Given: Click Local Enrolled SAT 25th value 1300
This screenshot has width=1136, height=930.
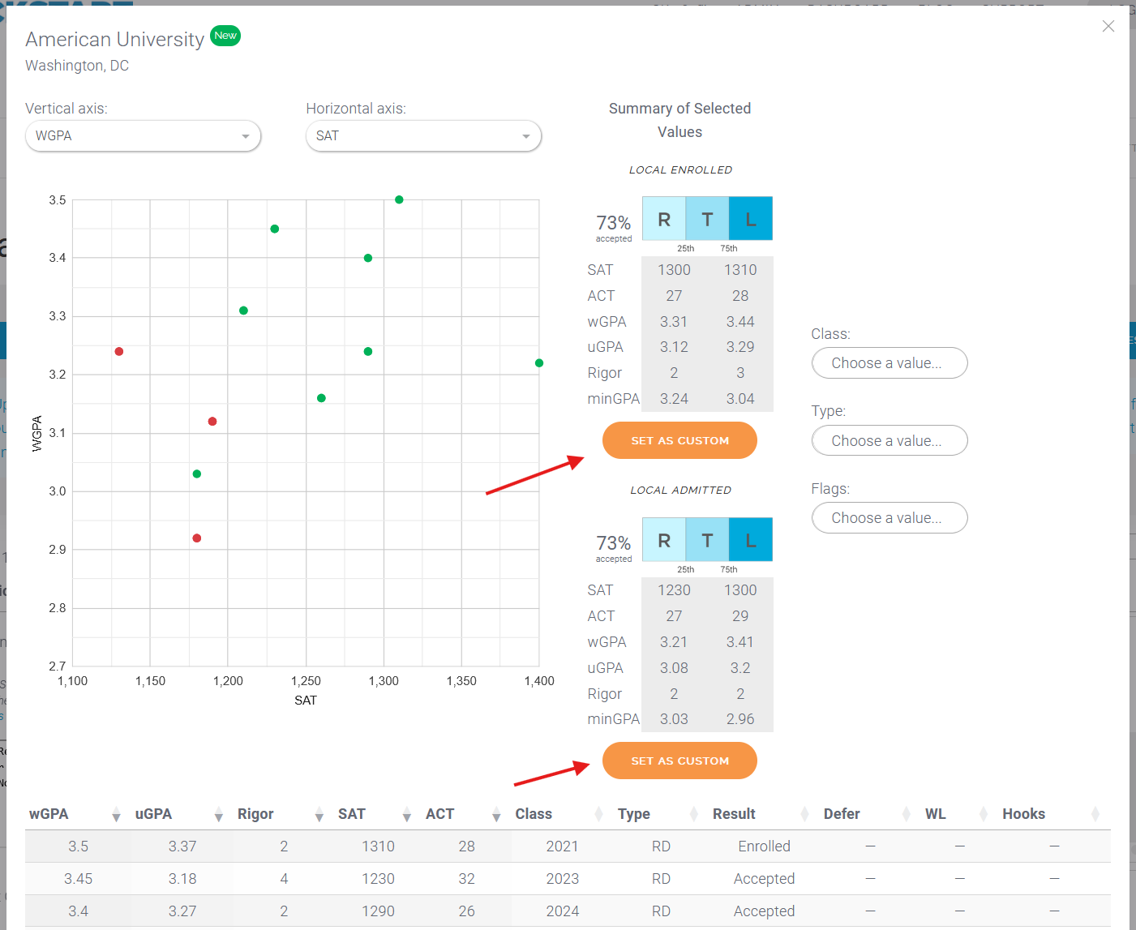Looking at the screenshot, I should 674,270.
